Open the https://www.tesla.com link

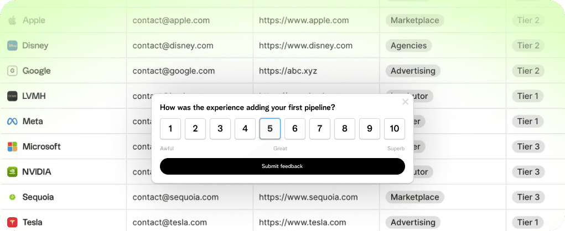point(302,222)
